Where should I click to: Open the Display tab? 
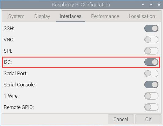(42, 16)
